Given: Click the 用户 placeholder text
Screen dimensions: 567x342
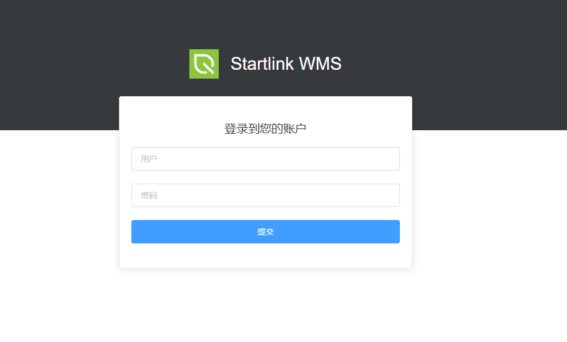Looking at the screenshot, I should (148, 159).
